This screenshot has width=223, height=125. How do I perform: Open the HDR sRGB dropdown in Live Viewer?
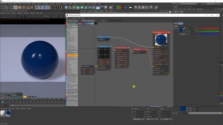[x=49, y=16]
